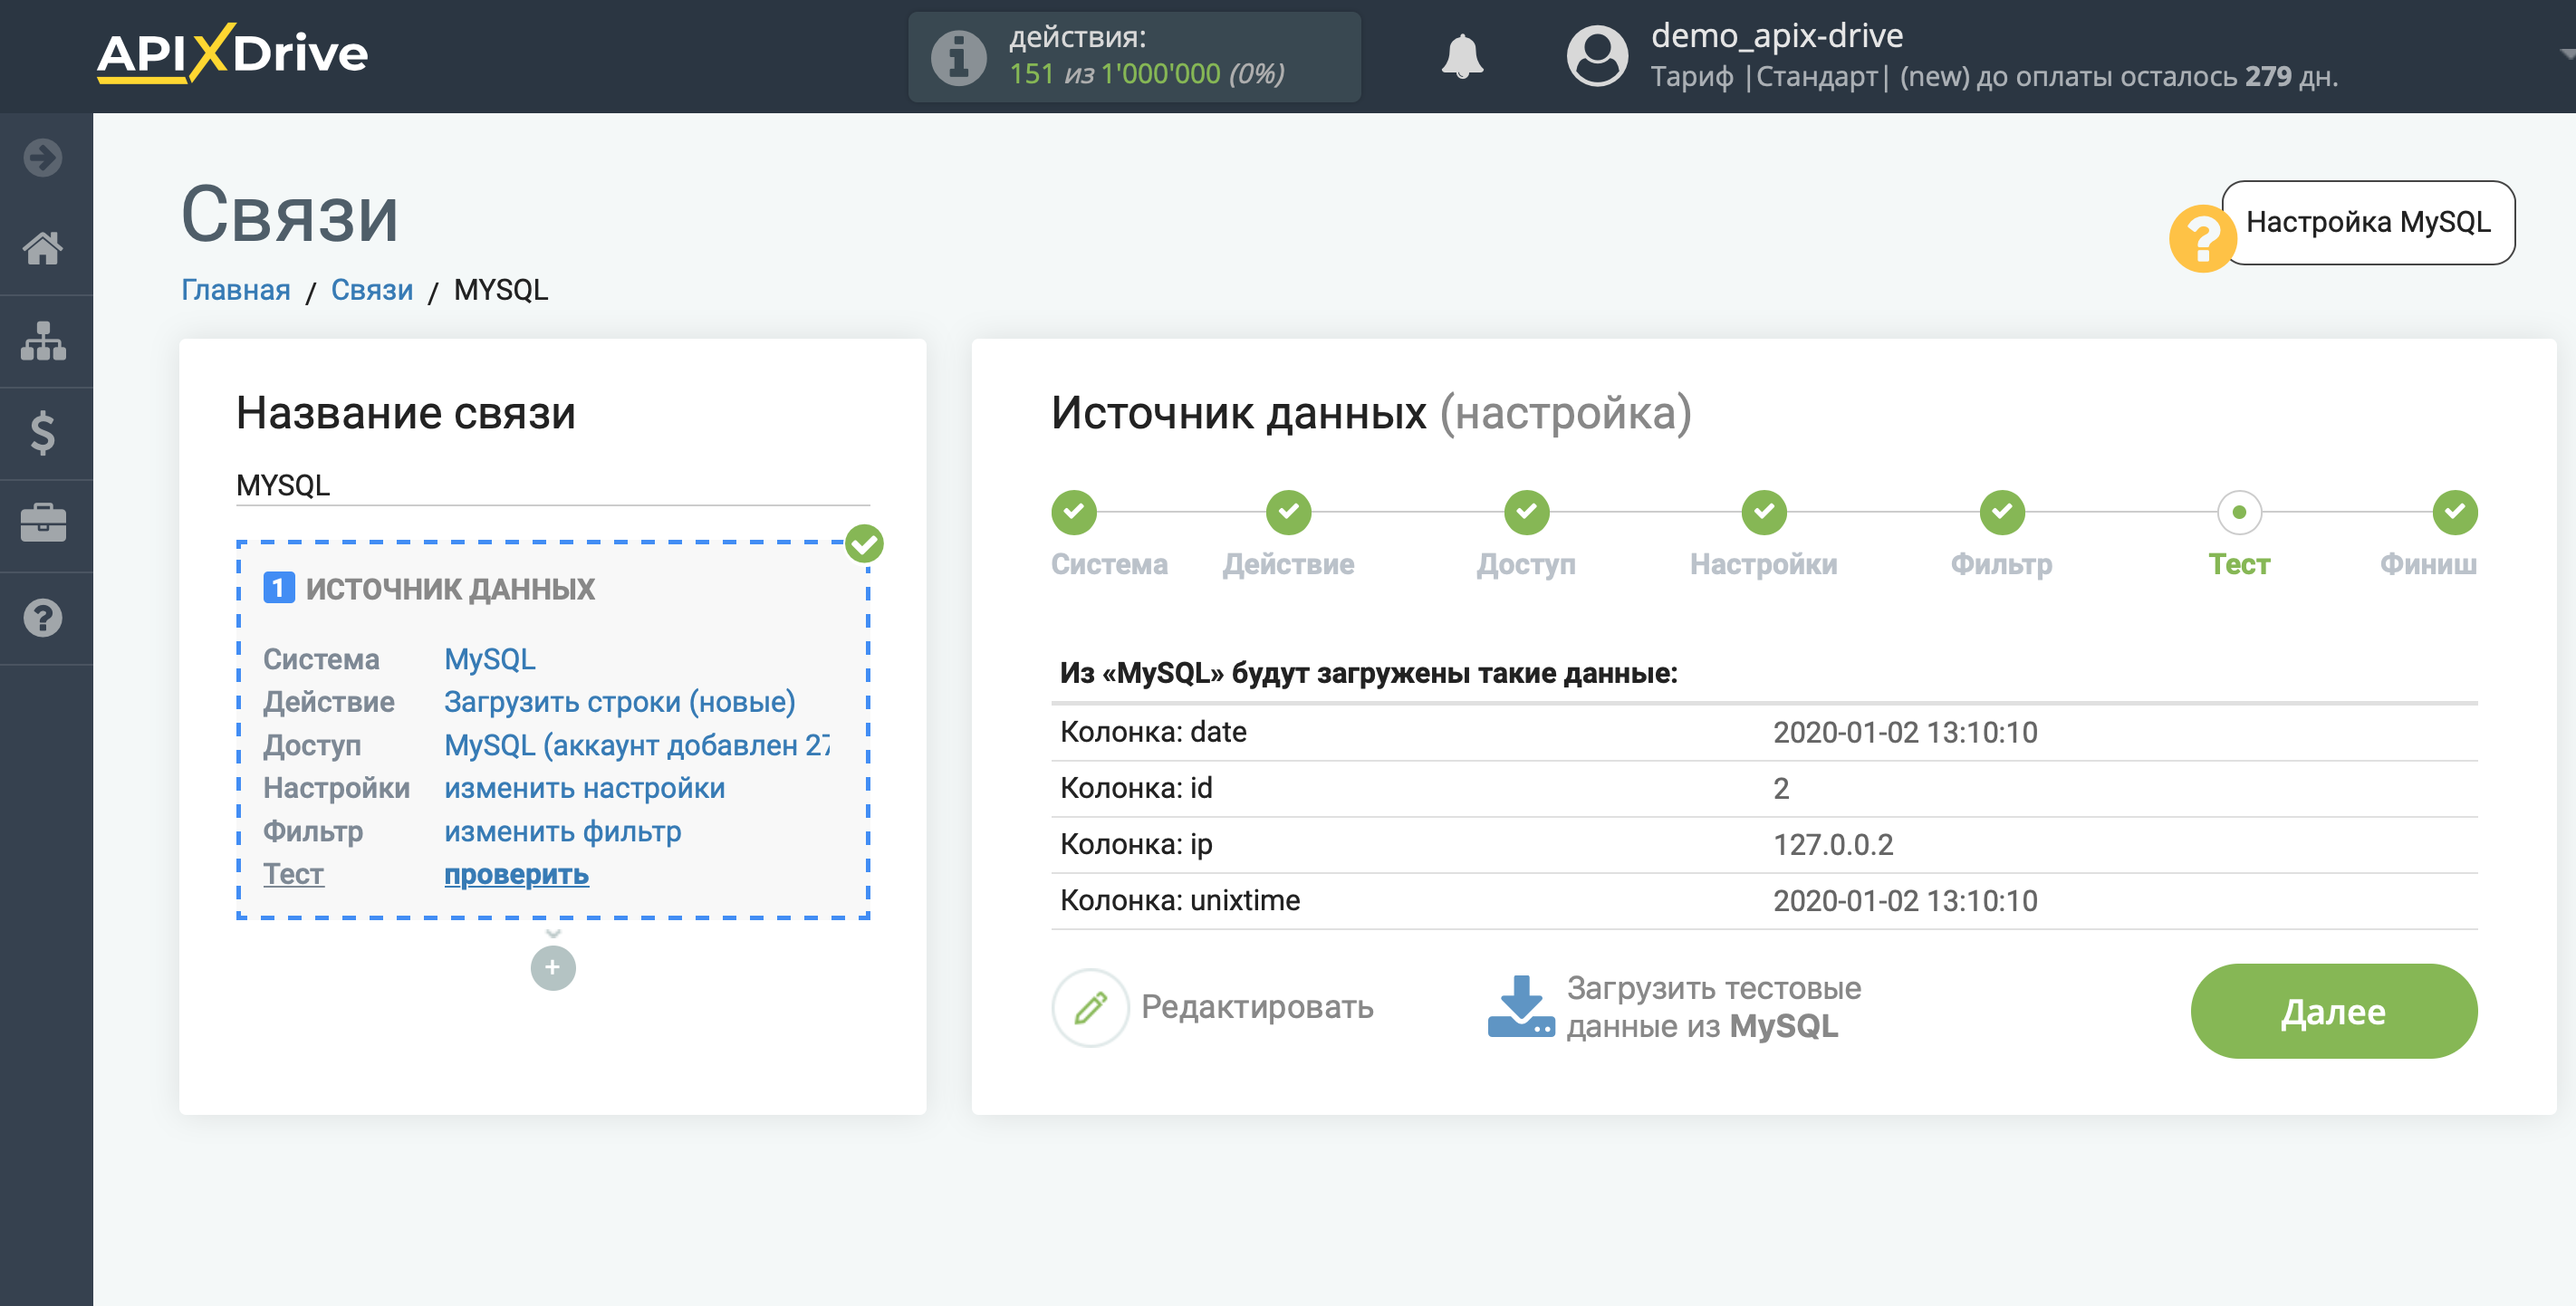Open notifications bell

(x=1462, y=56)
